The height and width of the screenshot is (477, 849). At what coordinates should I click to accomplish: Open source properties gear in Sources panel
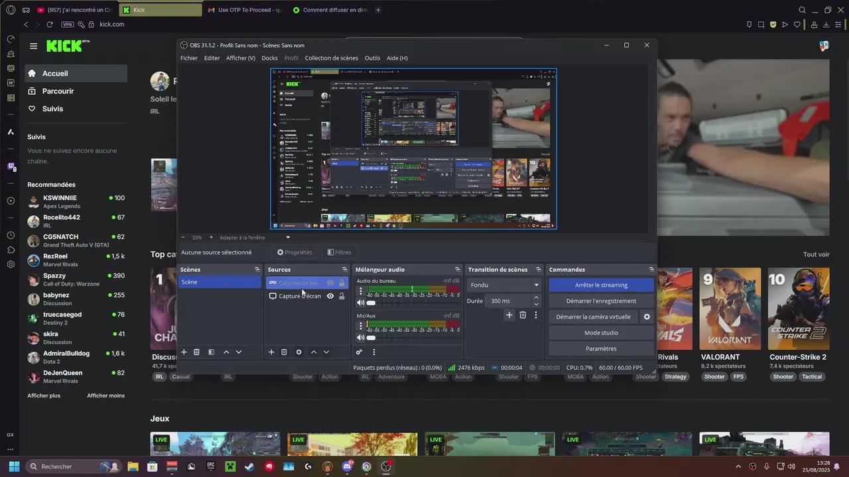pyautogui.click(x=298, y=352)
